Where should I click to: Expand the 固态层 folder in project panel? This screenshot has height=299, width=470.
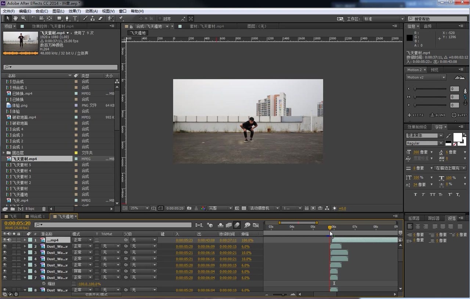pos(4,153)
